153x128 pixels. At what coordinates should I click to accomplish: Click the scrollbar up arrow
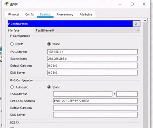coord(145,20)
